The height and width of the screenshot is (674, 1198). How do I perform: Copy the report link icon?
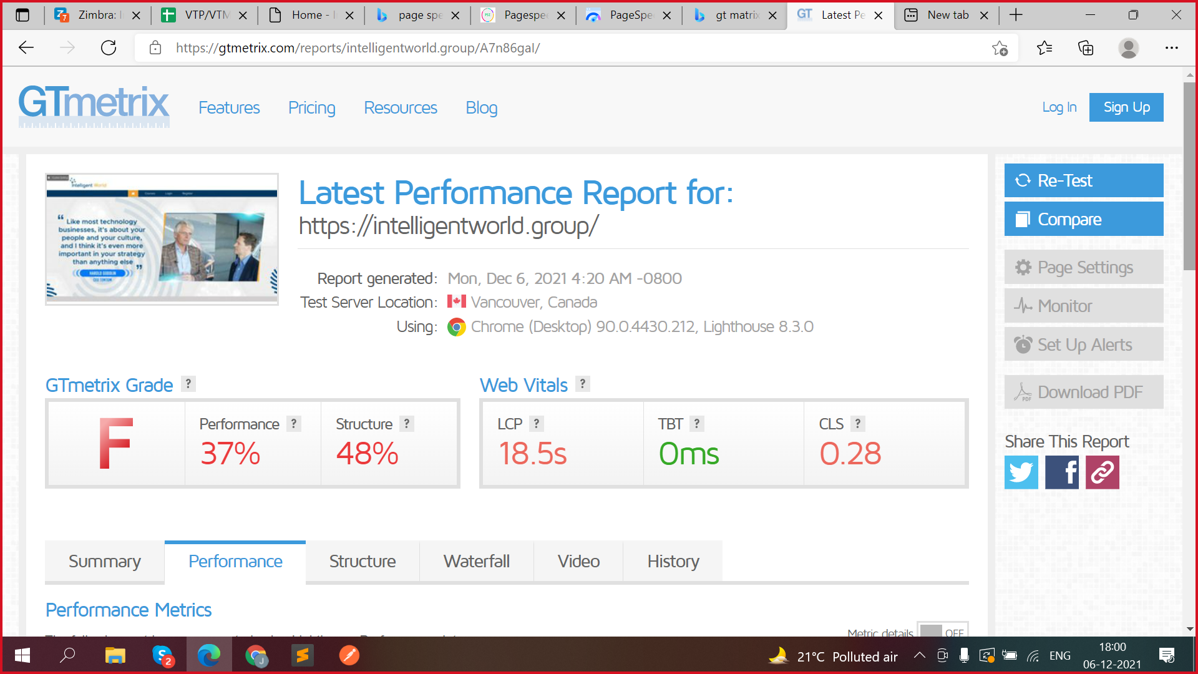point(1103,472)
